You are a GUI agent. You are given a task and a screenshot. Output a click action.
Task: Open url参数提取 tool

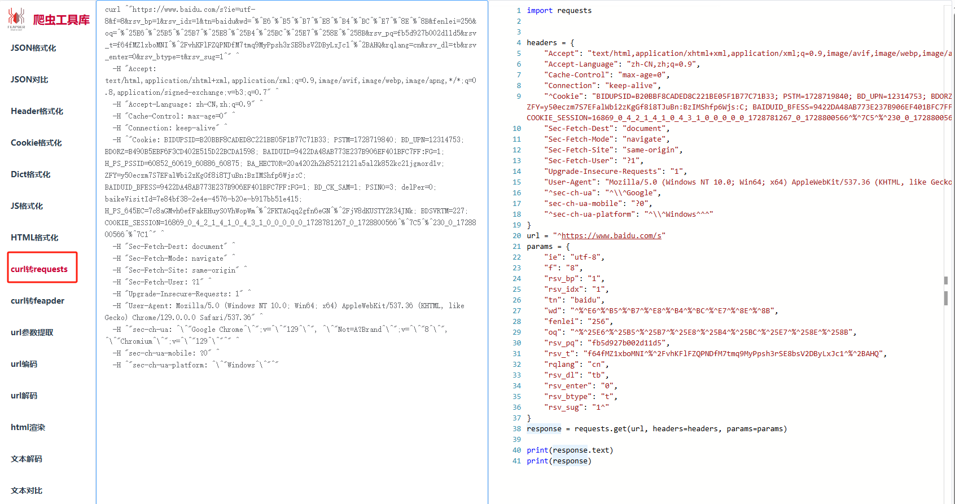point(32,332)
